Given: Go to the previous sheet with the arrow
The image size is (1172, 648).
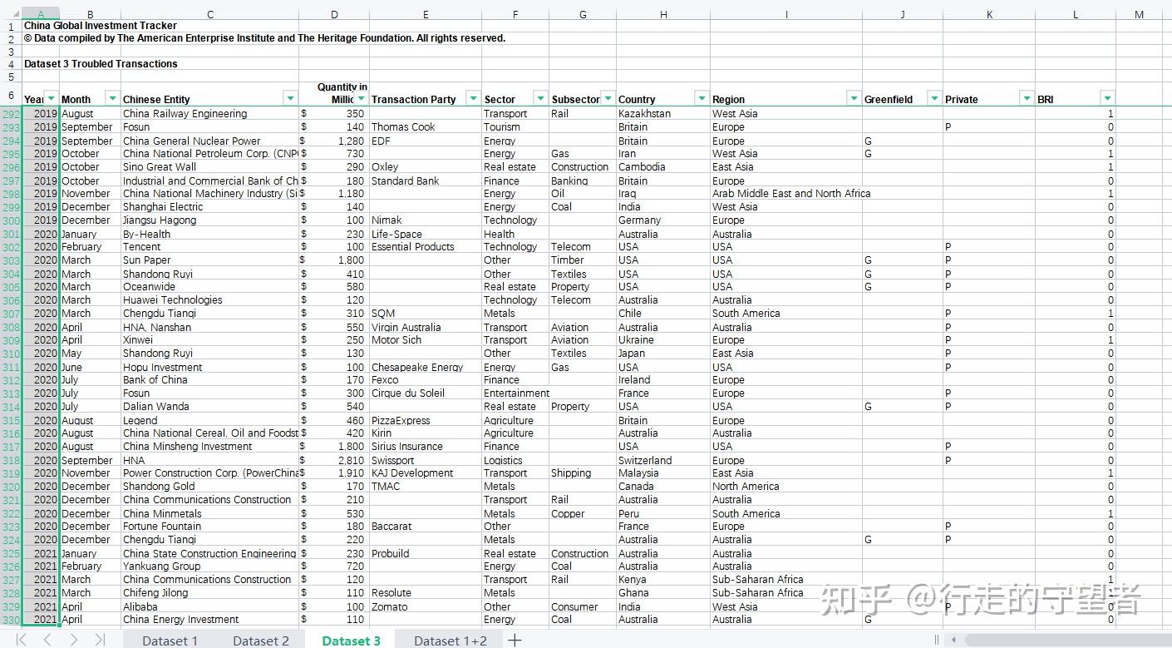Looking at the screenshot, I should 47,640.
